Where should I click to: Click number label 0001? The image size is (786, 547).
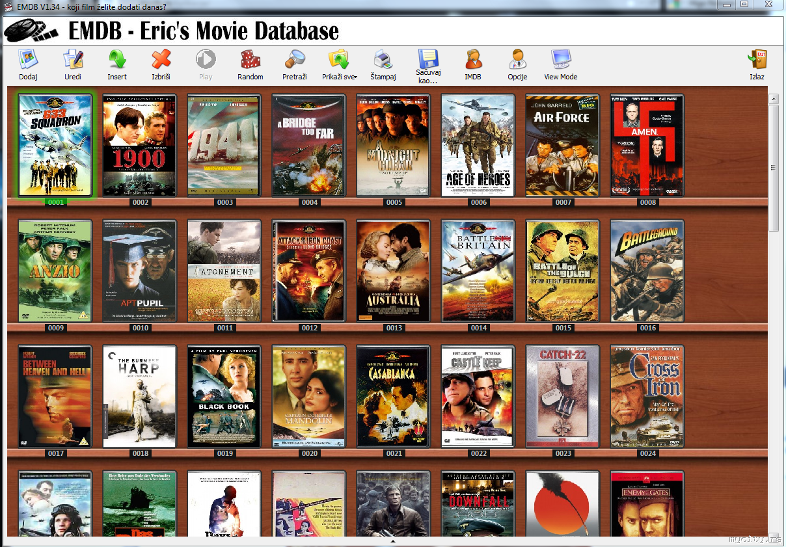(56, 202)
